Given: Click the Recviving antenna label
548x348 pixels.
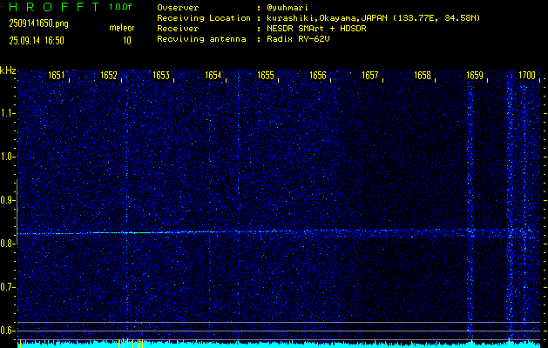Looking at the screenshot, I should coord(201,39).
